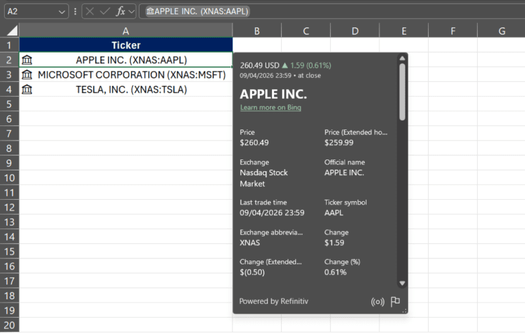
Task: Click the Change (%) value 0.61%
Action: pyautogui.click(x=335, y=272)
